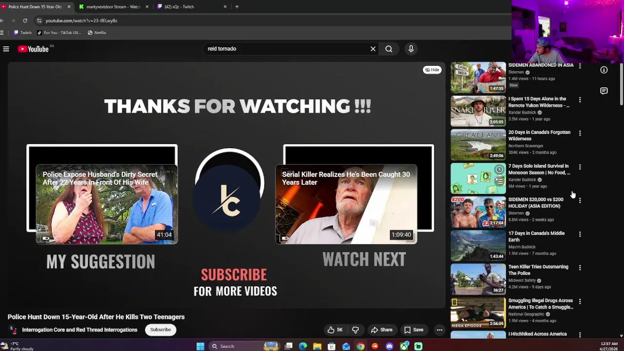
Task: Open 'Smuggling Illegal Drugs Across America' thumbnail
Action: coord(478,312)
